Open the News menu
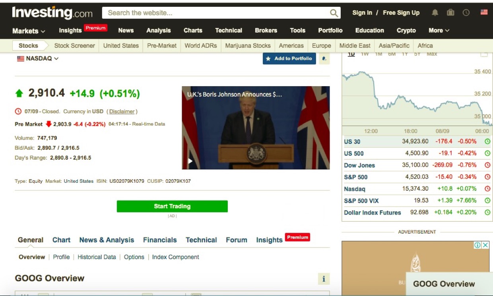Viewport: 493px width, 296px height. point(126,31)
